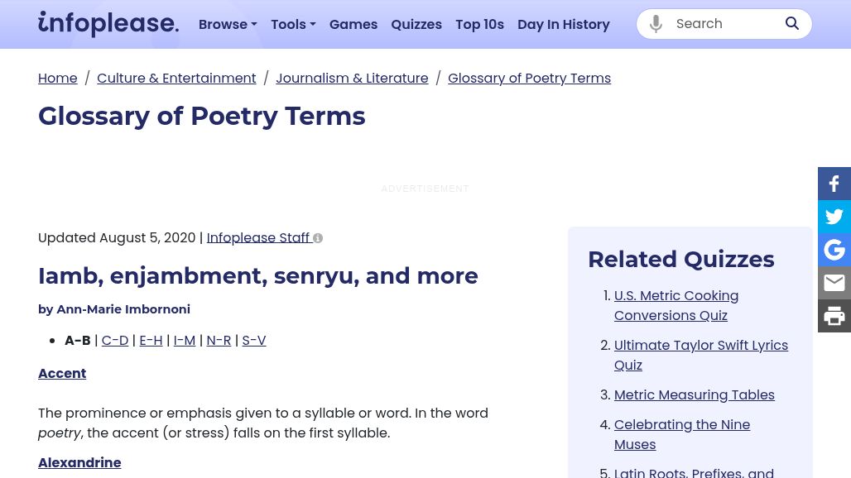
Task: Open U.S. Metric Cooking Conversions Quiz
Action: click(x=676, y=306)
